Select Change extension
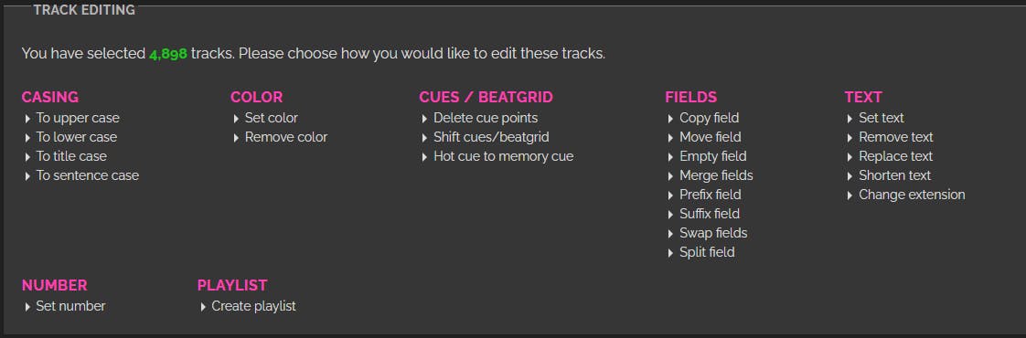Viewport: 1026px width, 338px height. (x=912, y=195)
